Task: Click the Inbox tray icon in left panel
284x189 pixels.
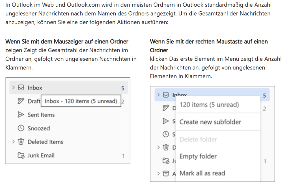Action: [x=21, y=88]
